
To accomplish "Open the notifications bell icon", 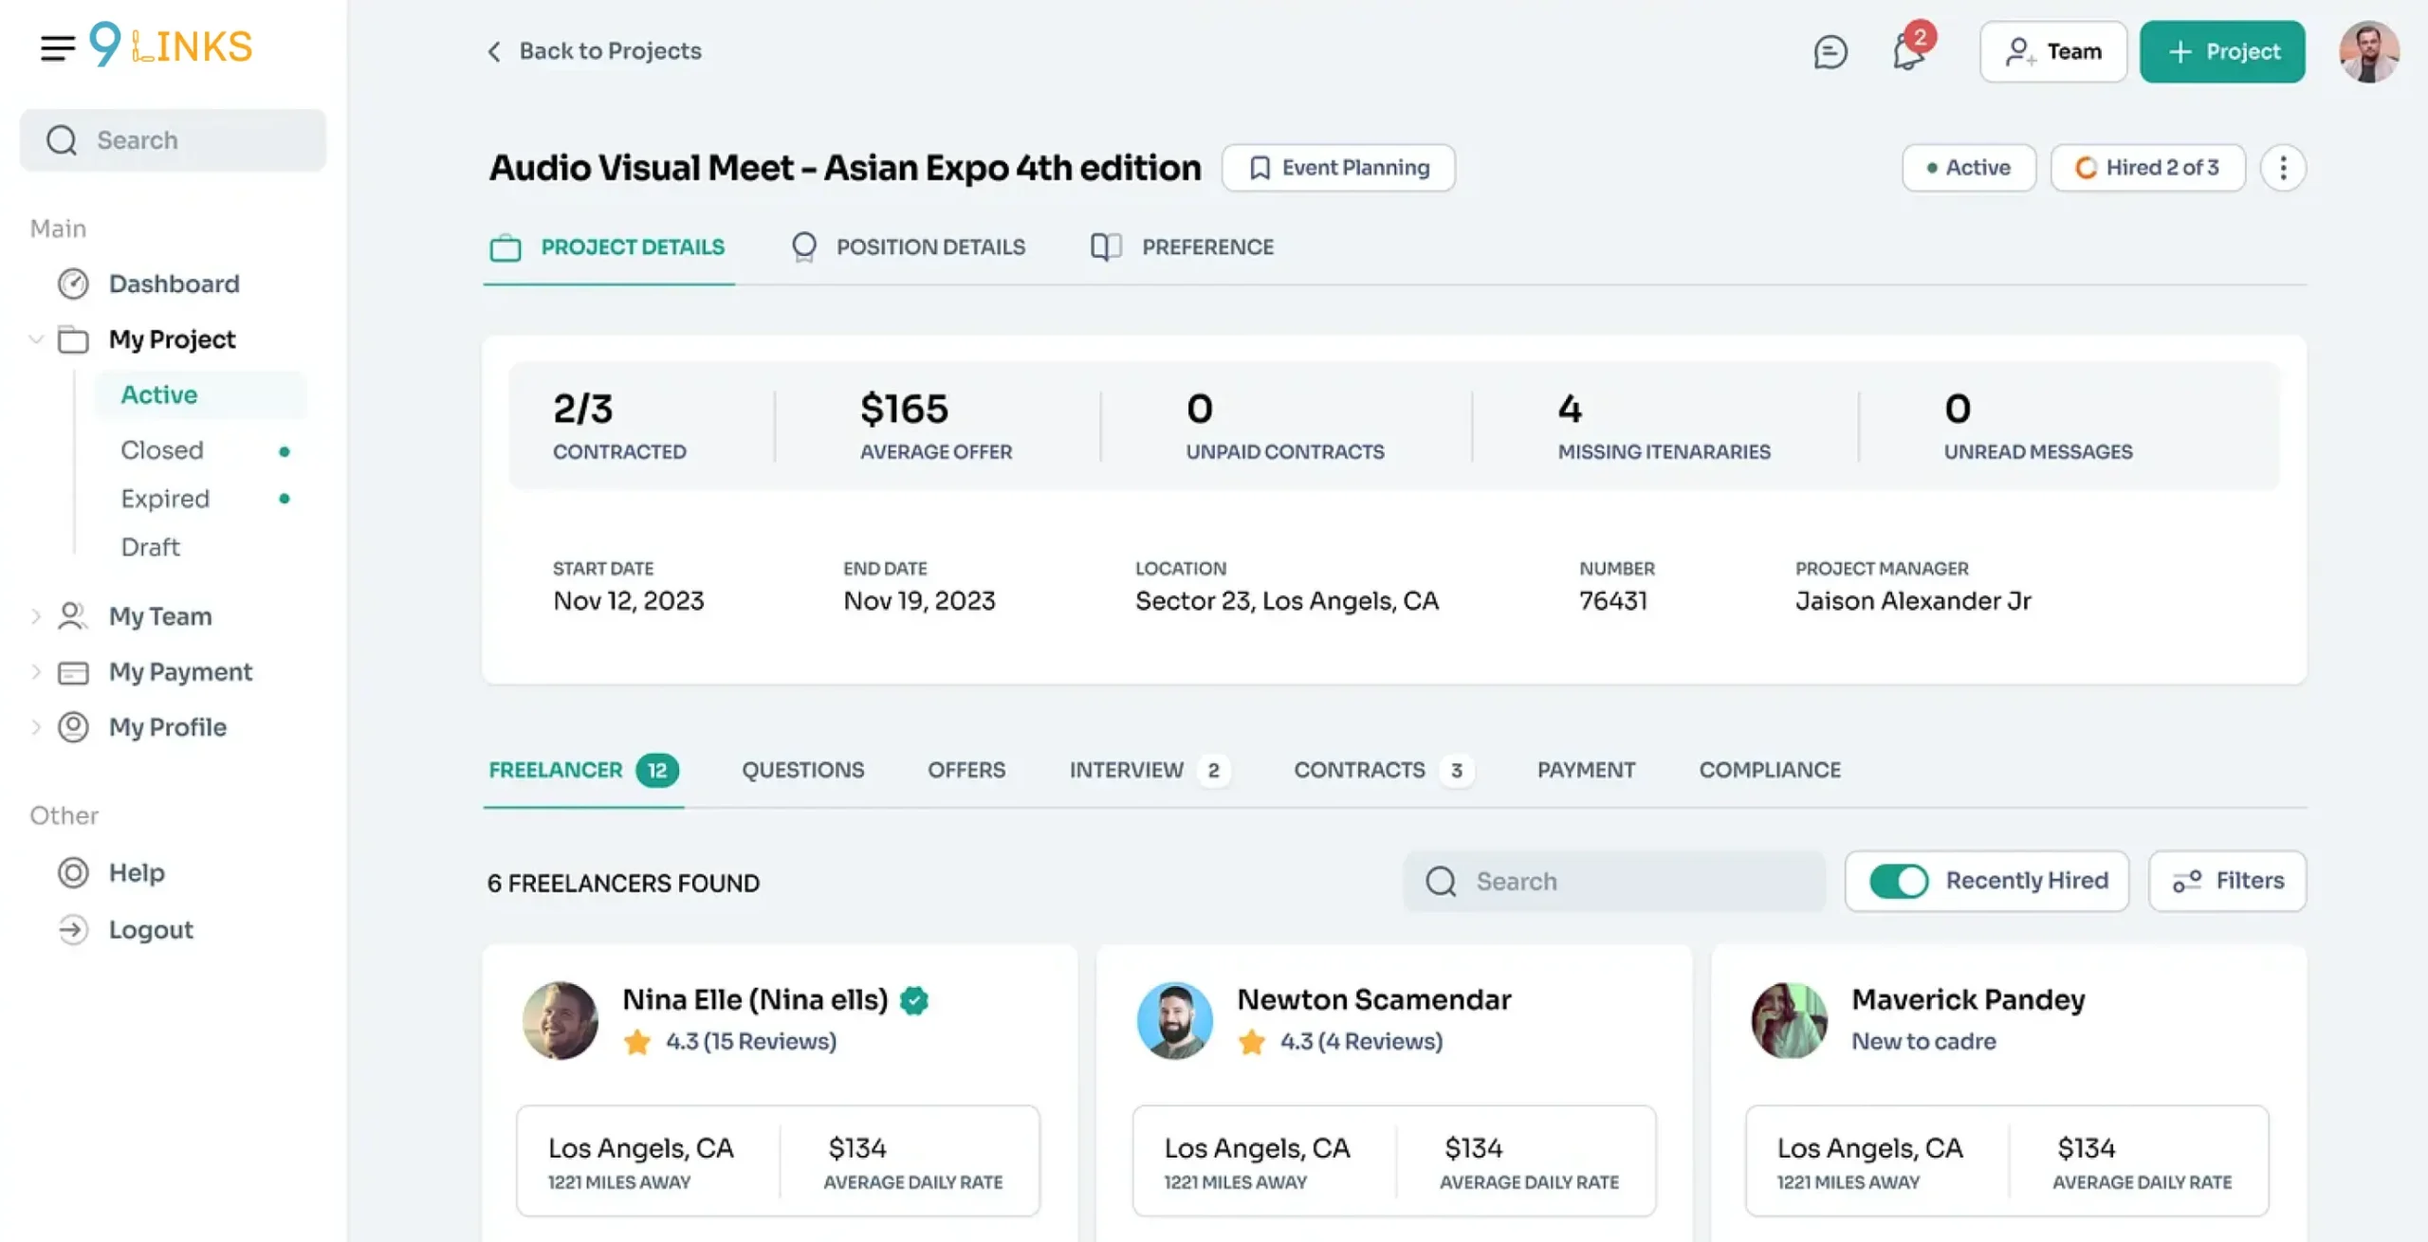I will pyautogui.click(x=1908, y=51).
